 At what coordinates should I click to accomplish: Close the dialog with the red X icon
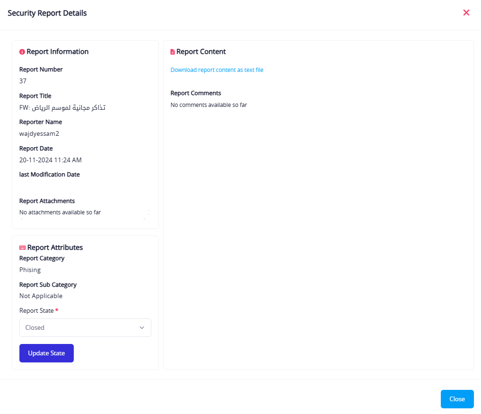[466, 13]
